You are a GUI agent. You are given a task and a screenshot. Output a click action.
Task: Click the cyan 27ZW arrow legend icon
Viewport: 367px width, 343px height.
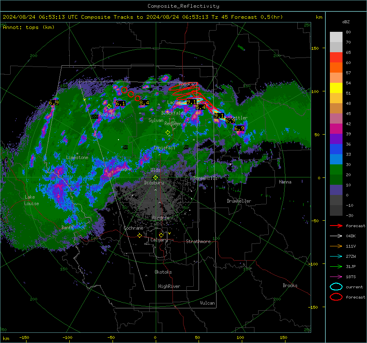click(336, 257)
